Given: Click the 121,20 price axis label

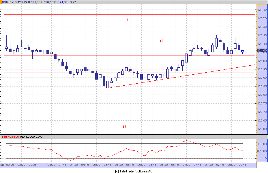Looking at the screenshot, I should [262, 27].
